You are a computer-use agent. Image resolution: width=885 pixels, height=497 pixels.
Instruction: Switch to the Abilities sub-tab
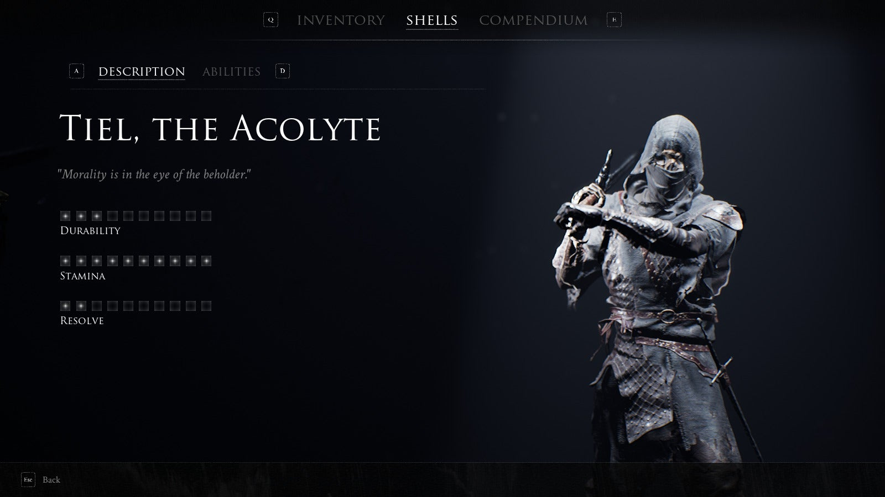[231, 72]
